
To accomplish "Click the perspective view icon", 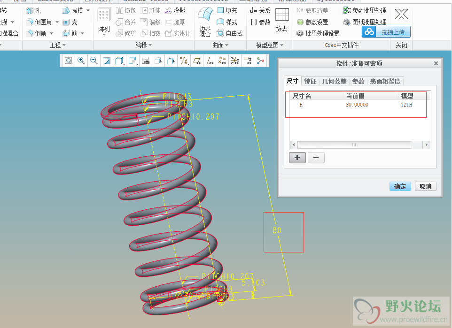I will pos(171,61).
